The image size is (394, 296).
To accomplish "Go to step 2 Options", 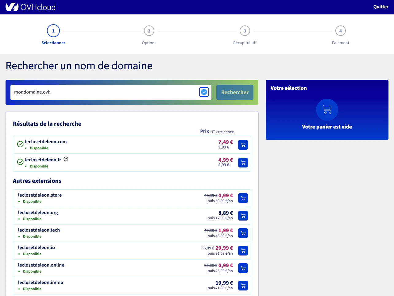I will 149,31.
